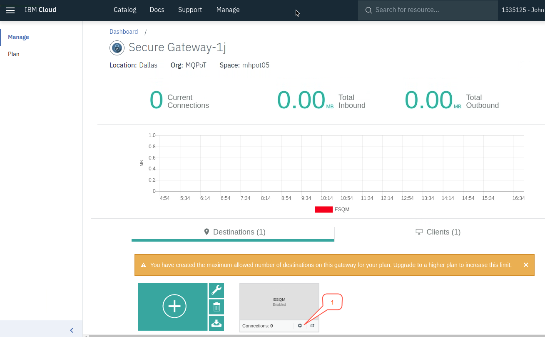Click the IBM Cloud logo text
This screenshot has width=545, height=337.
pyautogui.click(x=40, y=10)
